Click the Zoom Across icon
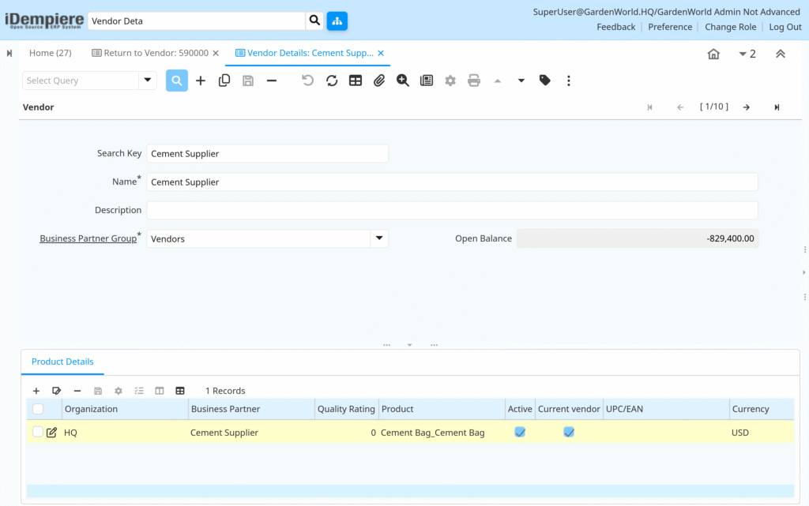This screenshot has width=809, height=506. (x=402, y=81)
